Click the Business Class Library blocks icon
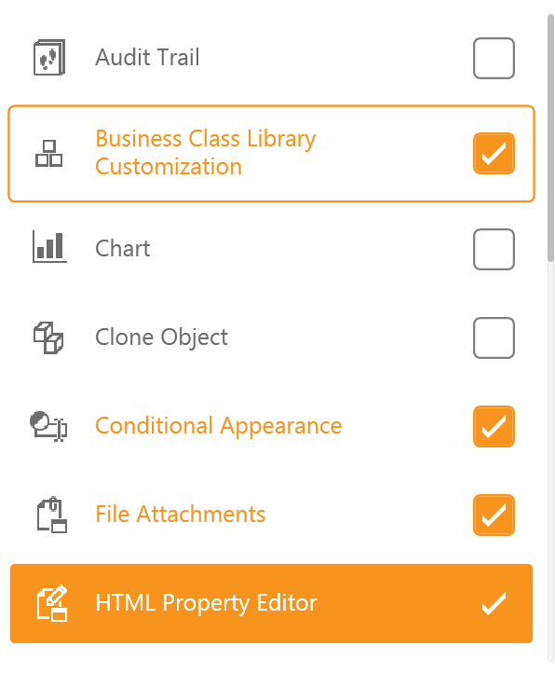Viewport: 555px width, 674px height. (49, 154)
